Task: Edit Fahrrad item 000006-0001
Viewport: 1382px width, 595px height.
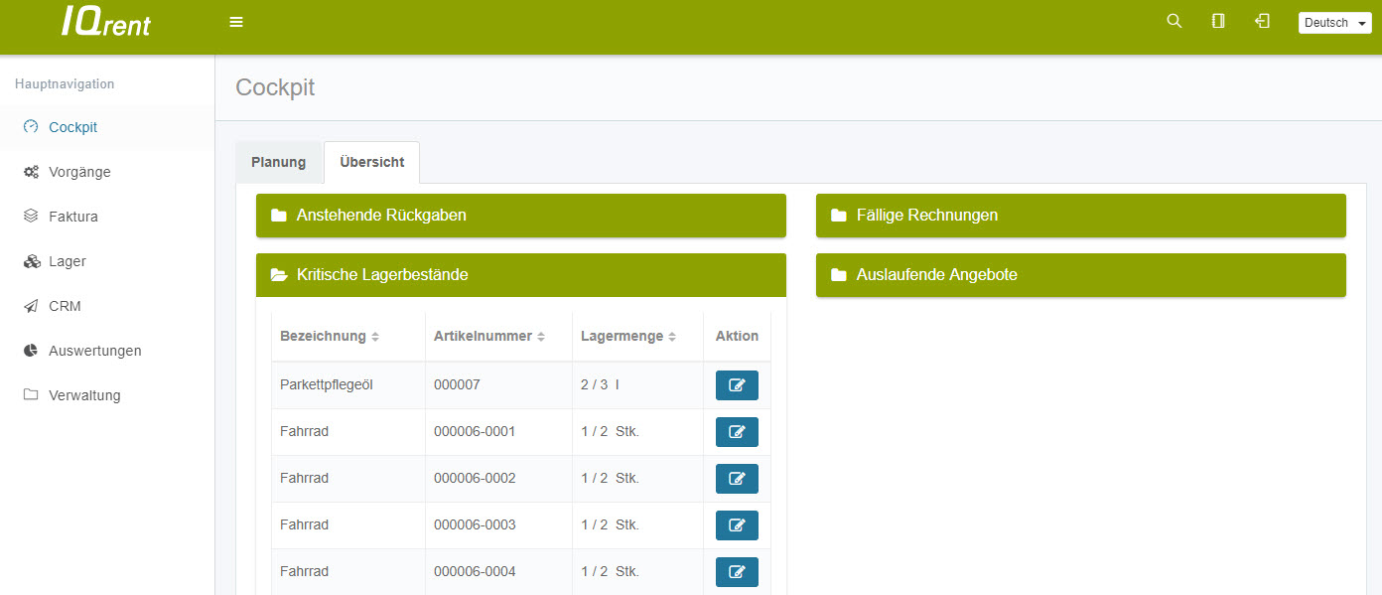Action: 737,432
